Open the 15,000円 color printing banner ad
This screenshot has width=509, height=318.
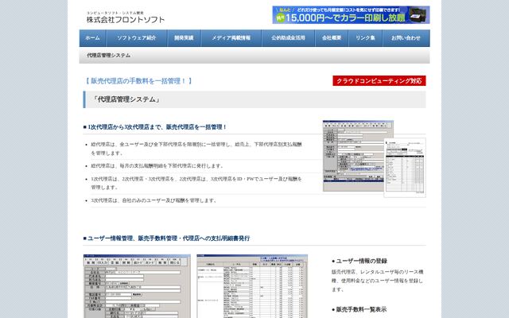tap(351, 15)
